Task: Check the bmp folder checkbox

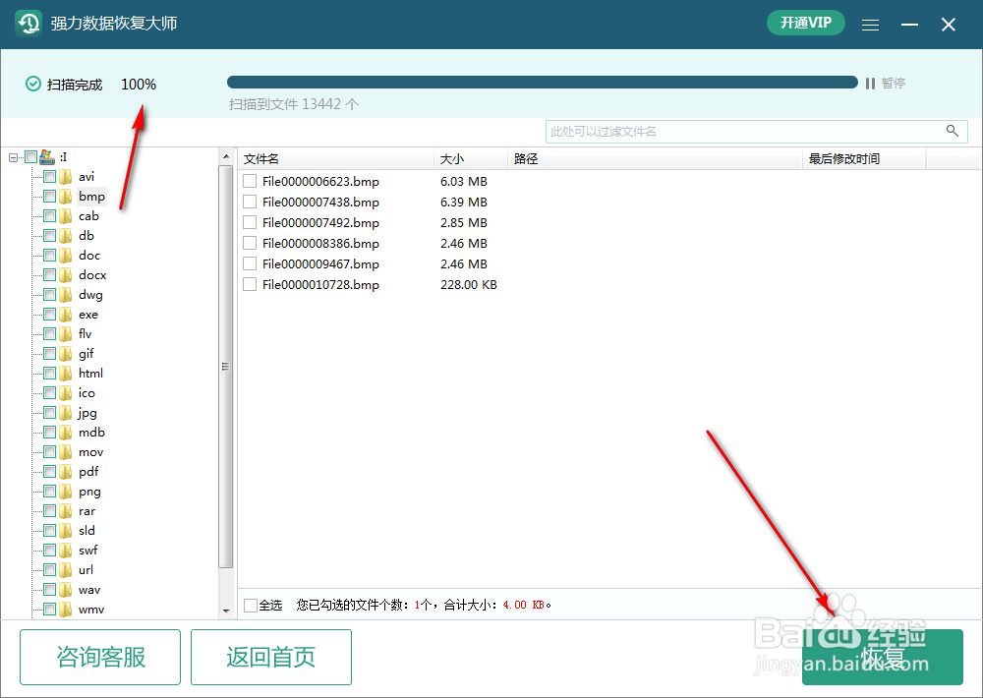Action: pyautogui.click(x=49, y=197)
